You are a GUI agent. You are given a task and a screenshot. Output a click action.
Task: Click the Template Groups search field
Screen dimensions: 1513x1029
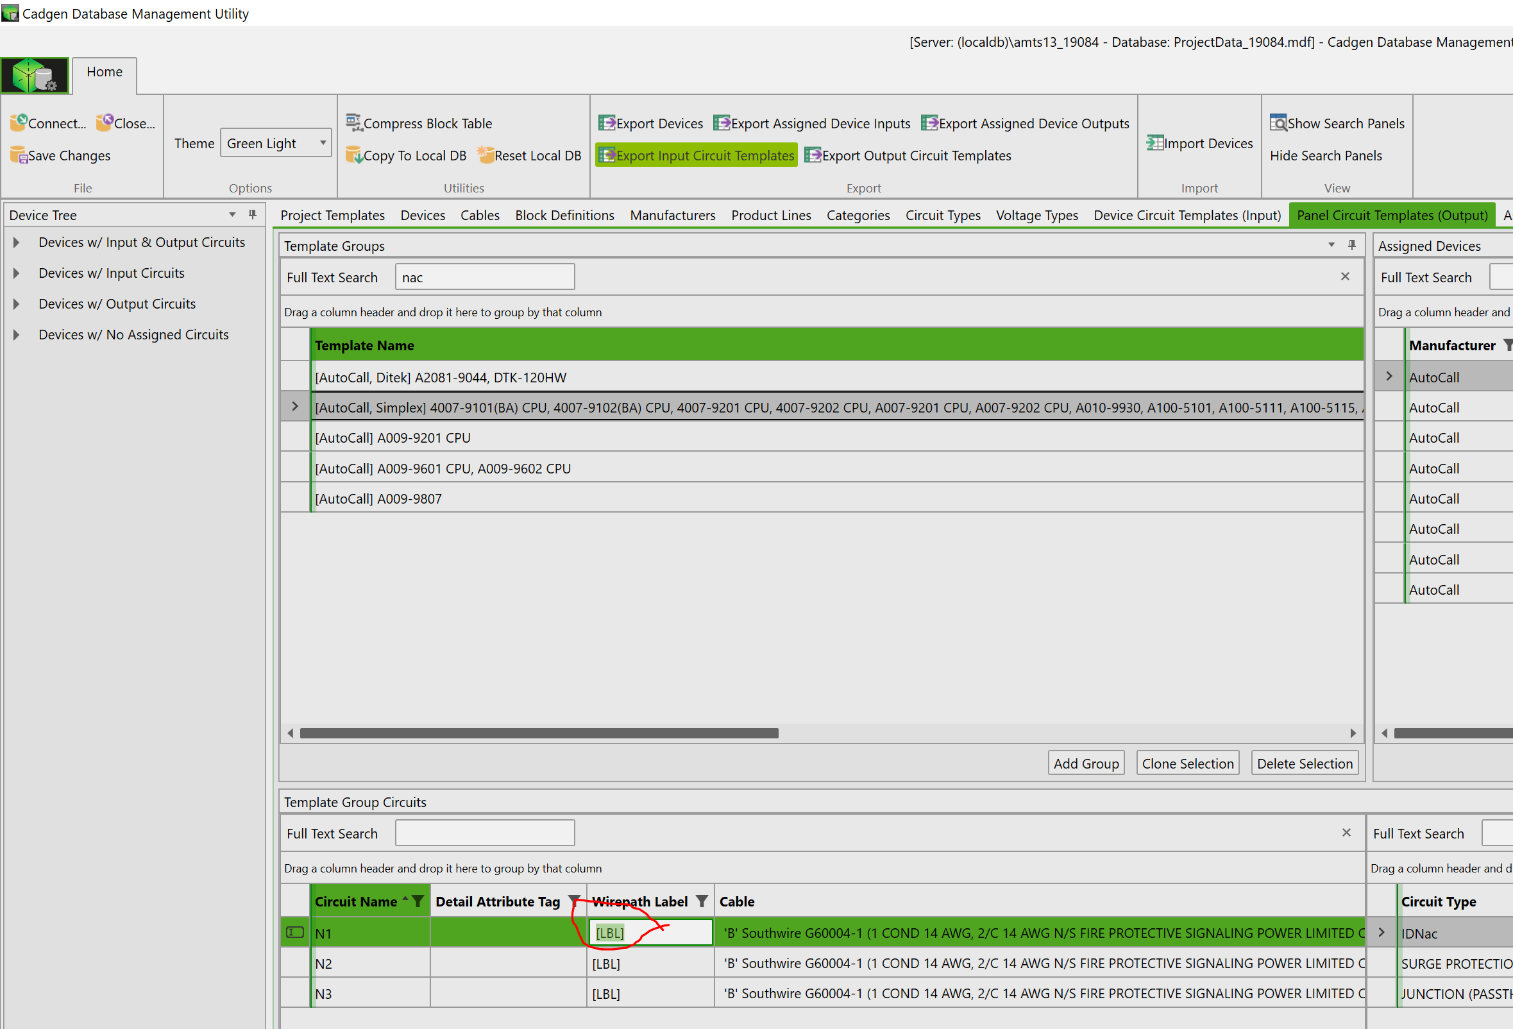pyautogui.click(x=484, y=276)
